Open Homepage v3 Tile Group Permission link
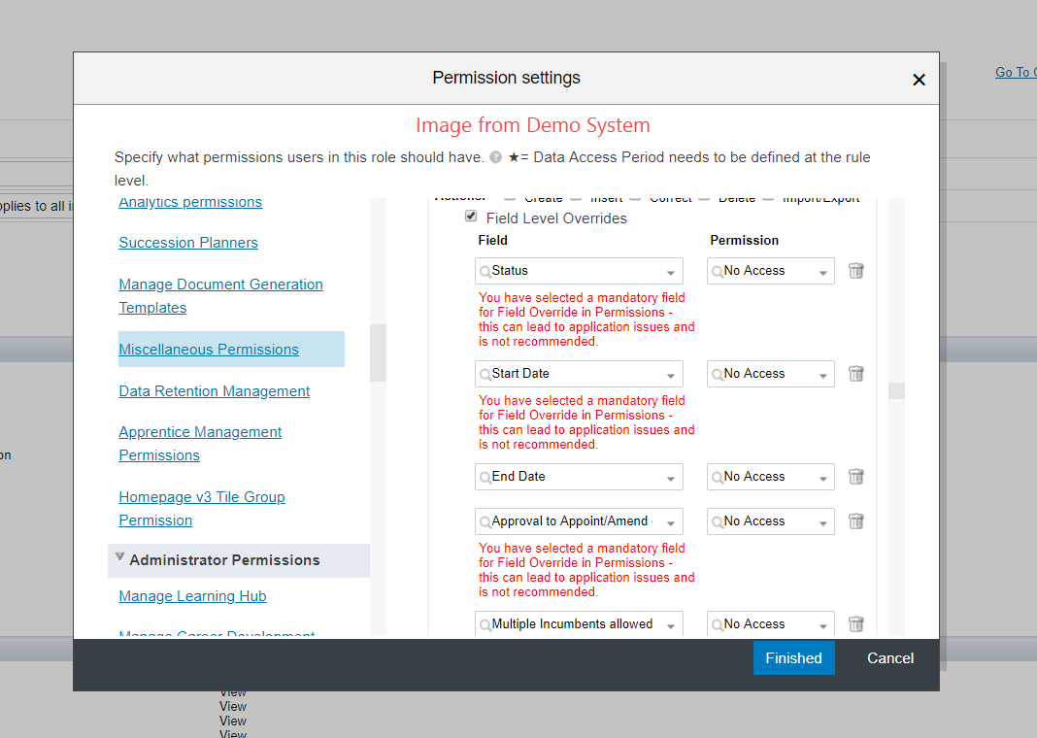Viewport: 1037px width, 738px height. coord(202,509)
